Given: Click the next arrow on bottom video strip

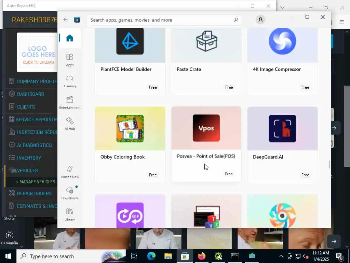Looking at the screenshot, I should tap(334, 241).
